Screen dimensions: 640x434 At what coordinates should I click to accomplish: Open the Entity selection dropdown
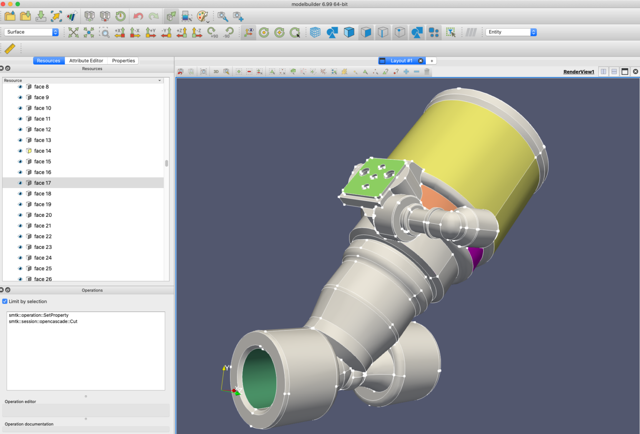(511, 32)
